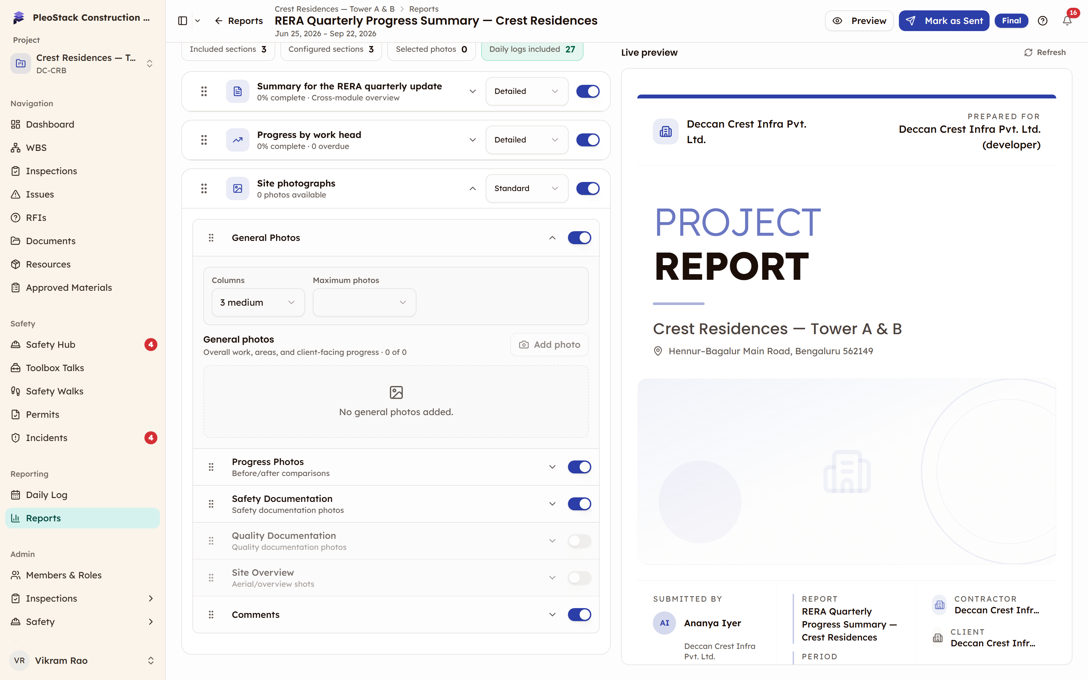Open Daily Log page

pyautogui.click(x=83, y=495)
